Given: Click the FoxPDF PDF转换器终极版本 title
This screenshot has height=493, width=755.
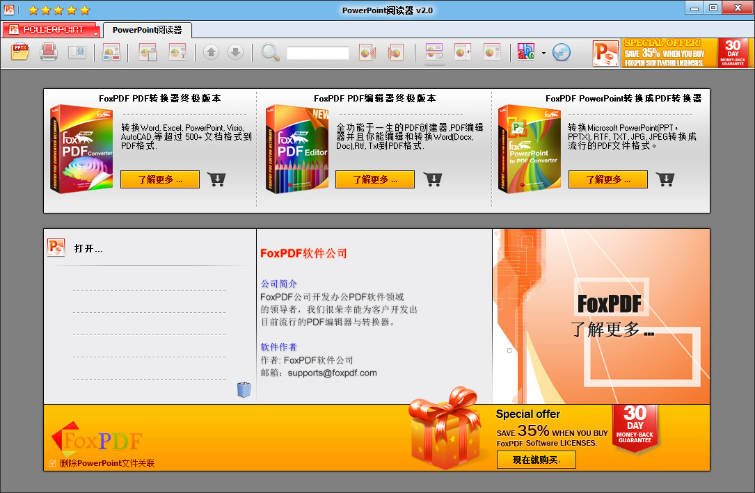Looking at the screenshot, I should [160, 98].
